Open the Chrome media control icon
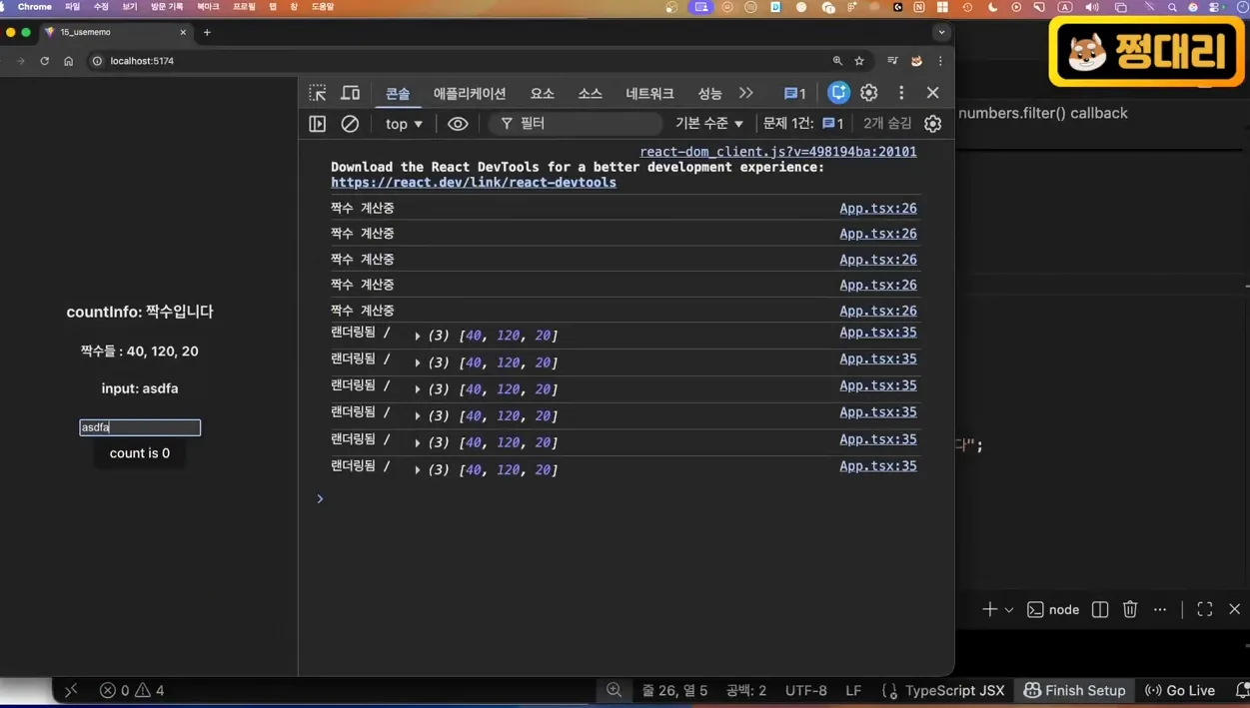Viewport: 1250px width, 708px height. coord(892,61)
